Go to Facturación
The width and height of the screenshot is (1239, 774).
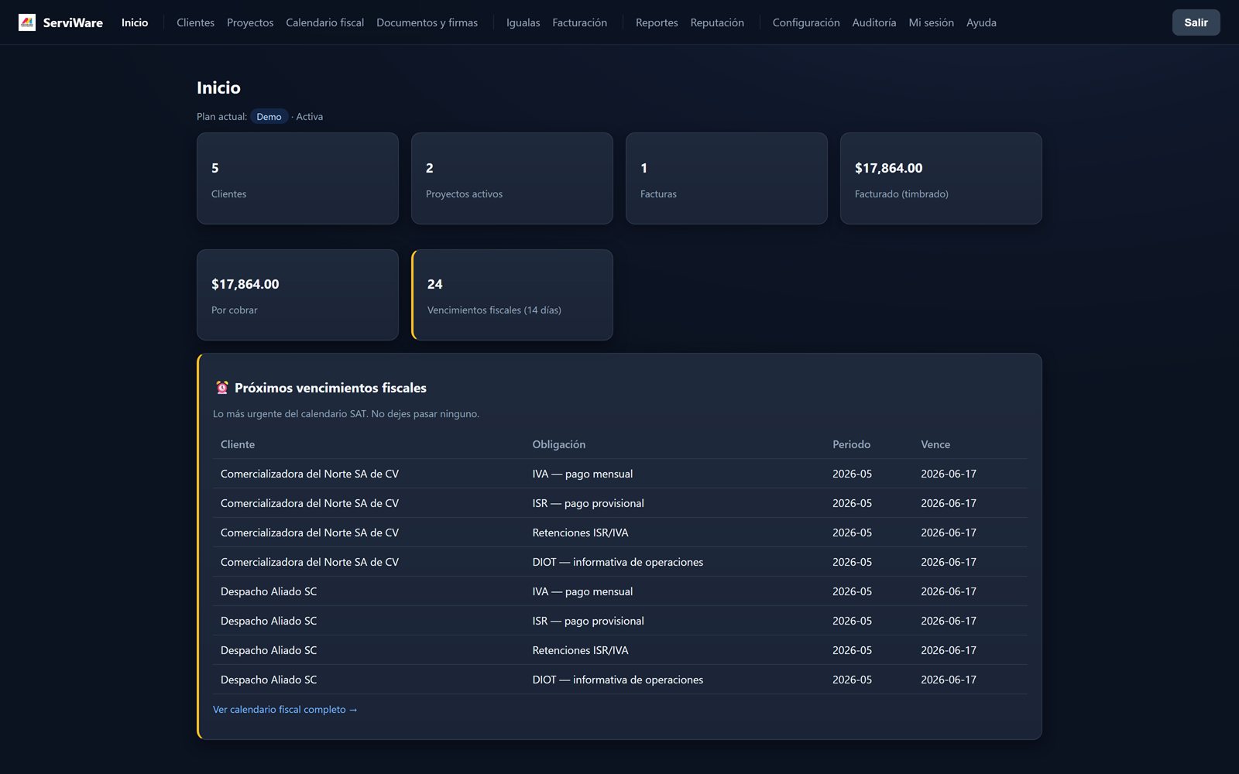(579, 22)
